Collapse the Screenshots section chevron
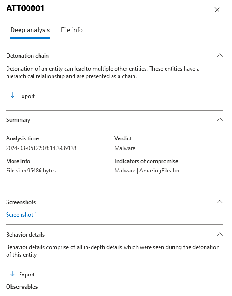Image resolution: width=232 pixels, height=296 pixels. pyautogui.click(x=220, y=202)
